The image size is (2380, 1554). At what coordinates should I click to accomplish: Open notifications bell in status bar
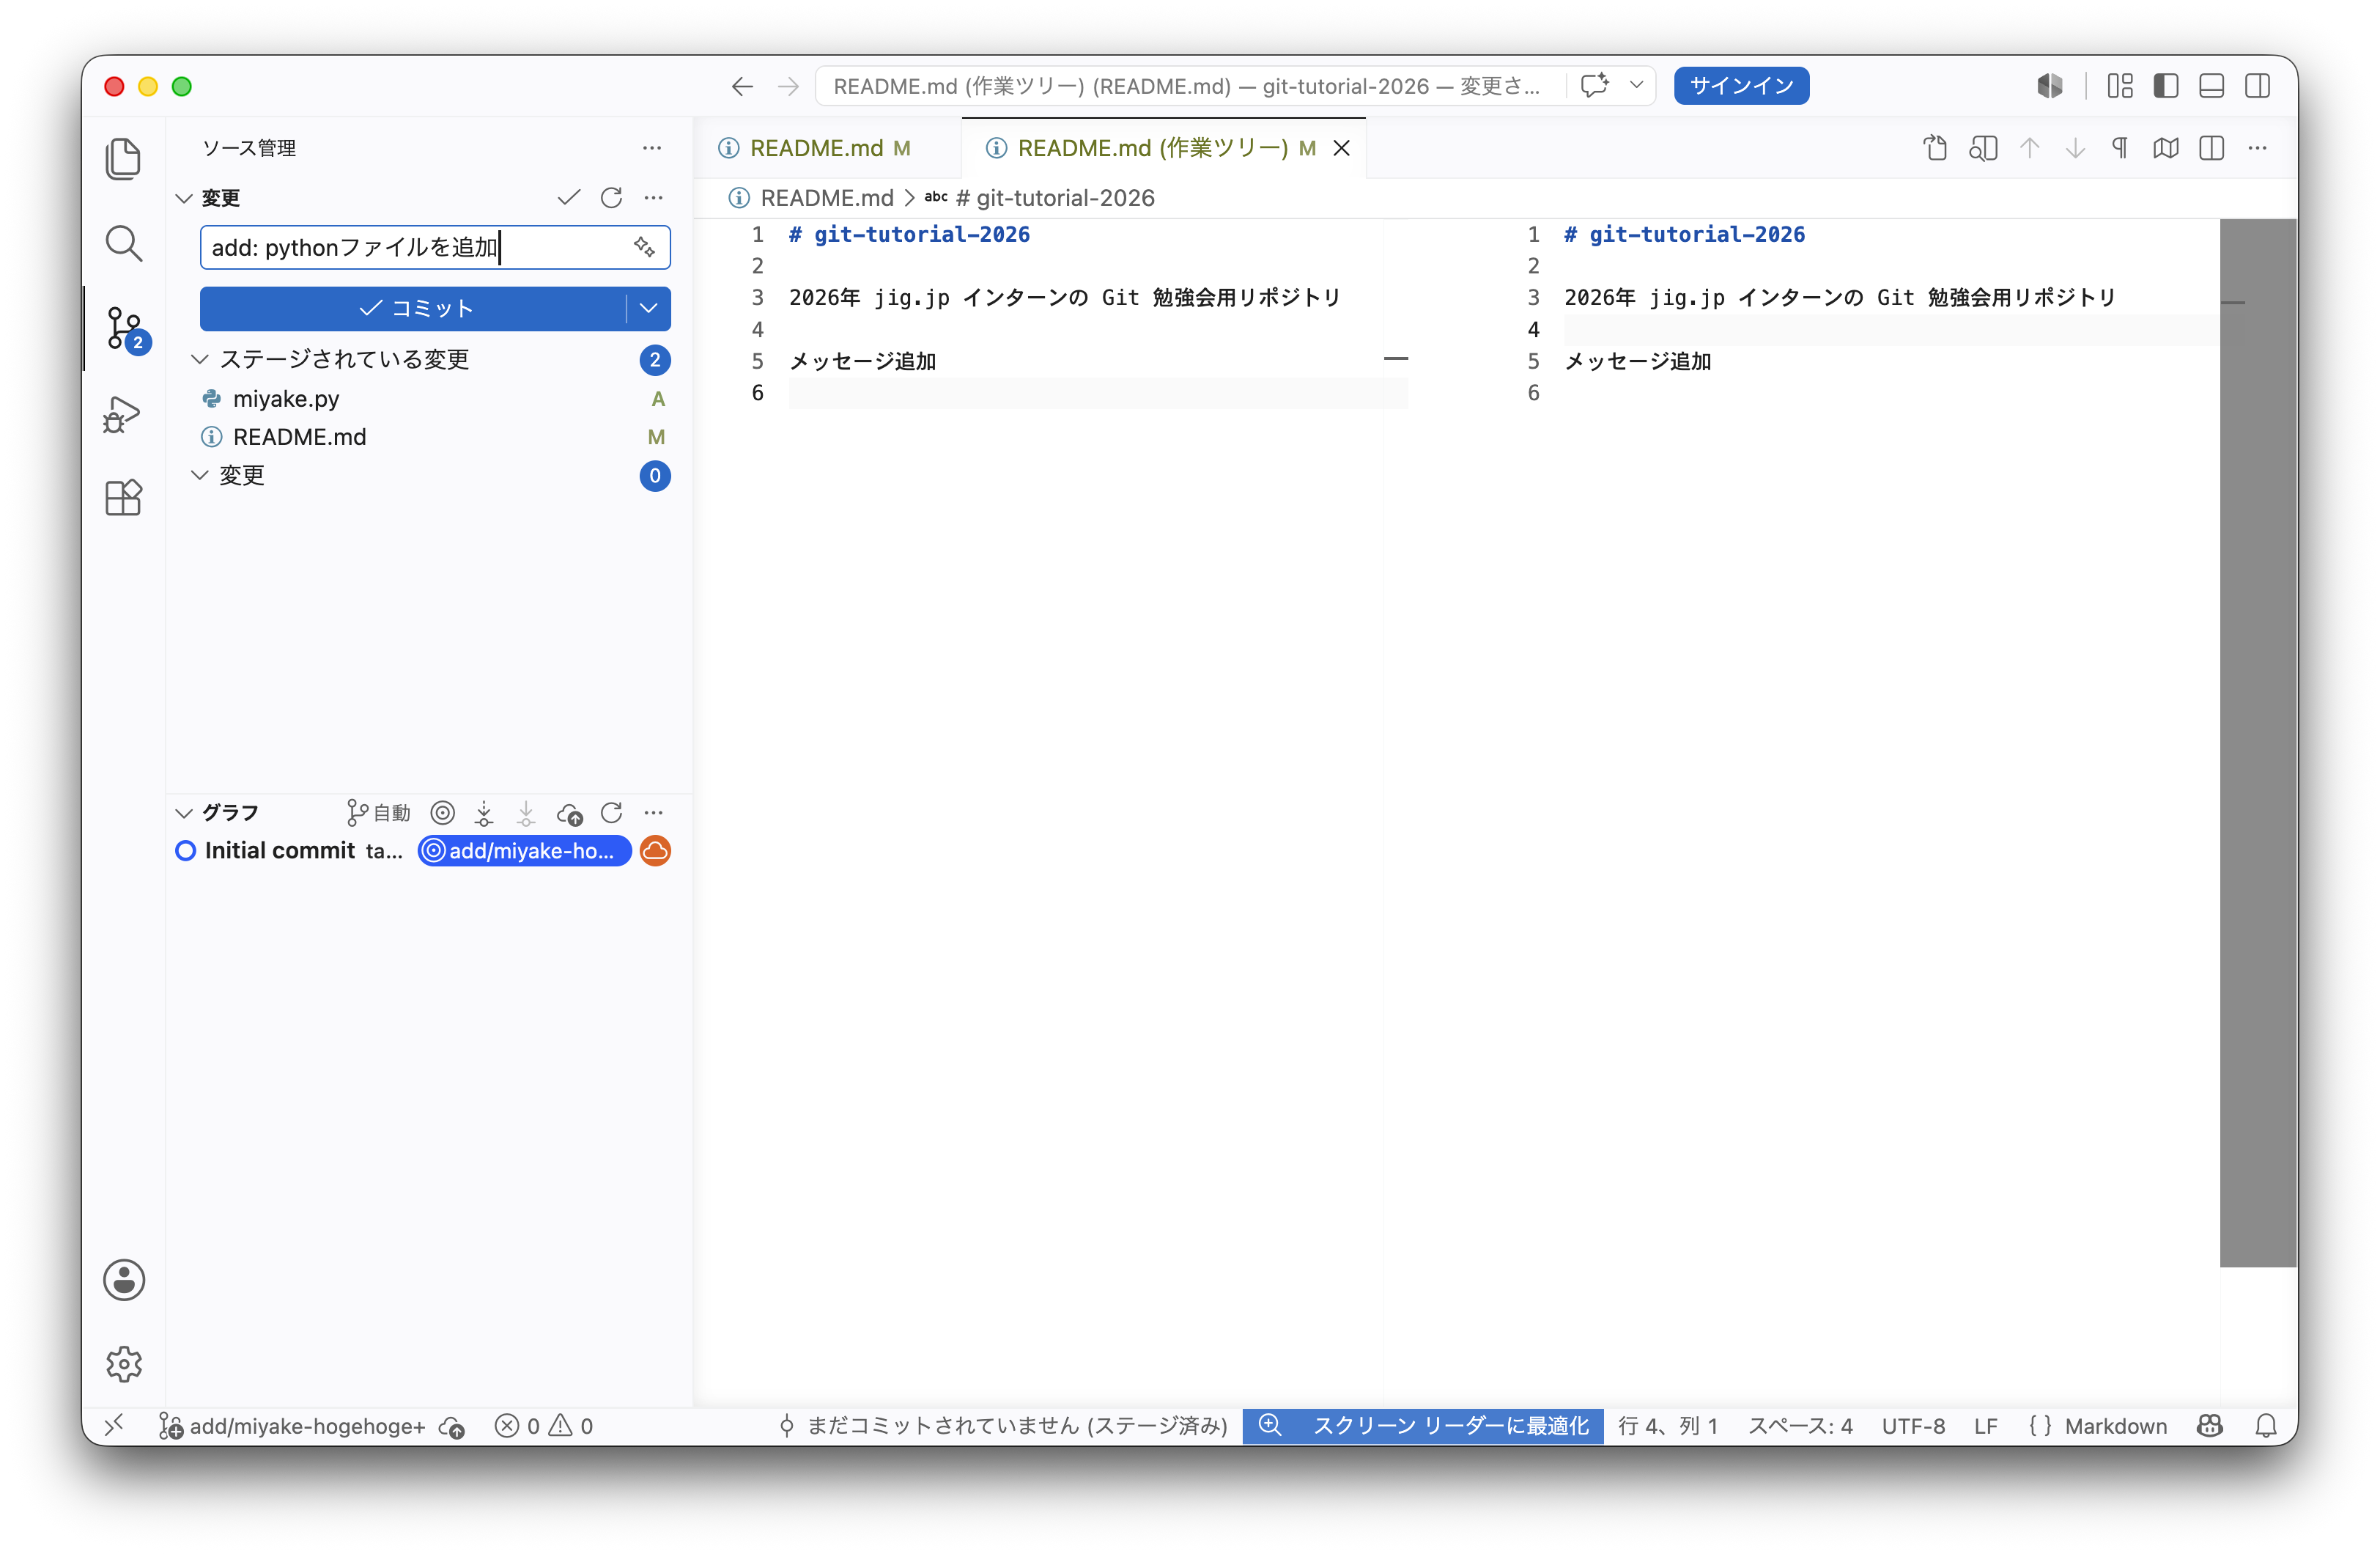2266,1426
